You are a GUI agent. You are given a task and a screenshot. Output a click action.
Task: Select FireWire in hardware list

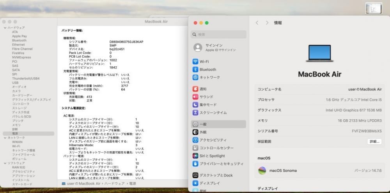18,53
